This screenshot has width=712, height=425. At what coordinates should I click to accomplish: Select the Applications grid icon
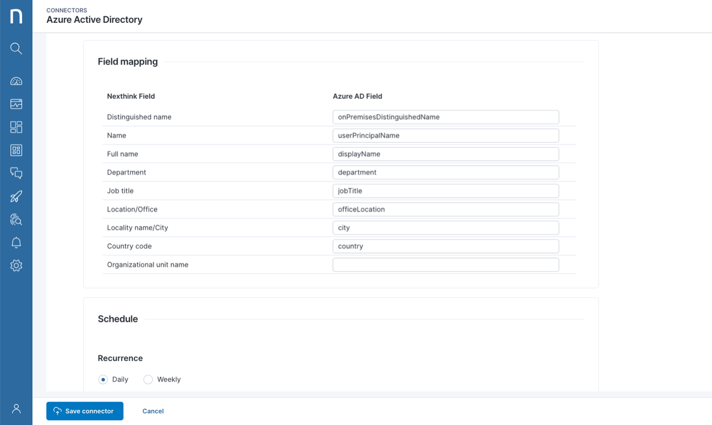[16, 150]
